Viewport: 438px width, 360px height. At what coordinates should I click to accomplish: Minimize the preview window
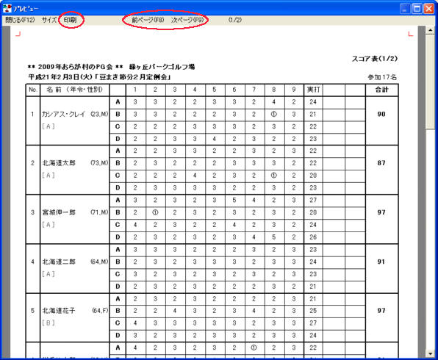pos(405,9)
